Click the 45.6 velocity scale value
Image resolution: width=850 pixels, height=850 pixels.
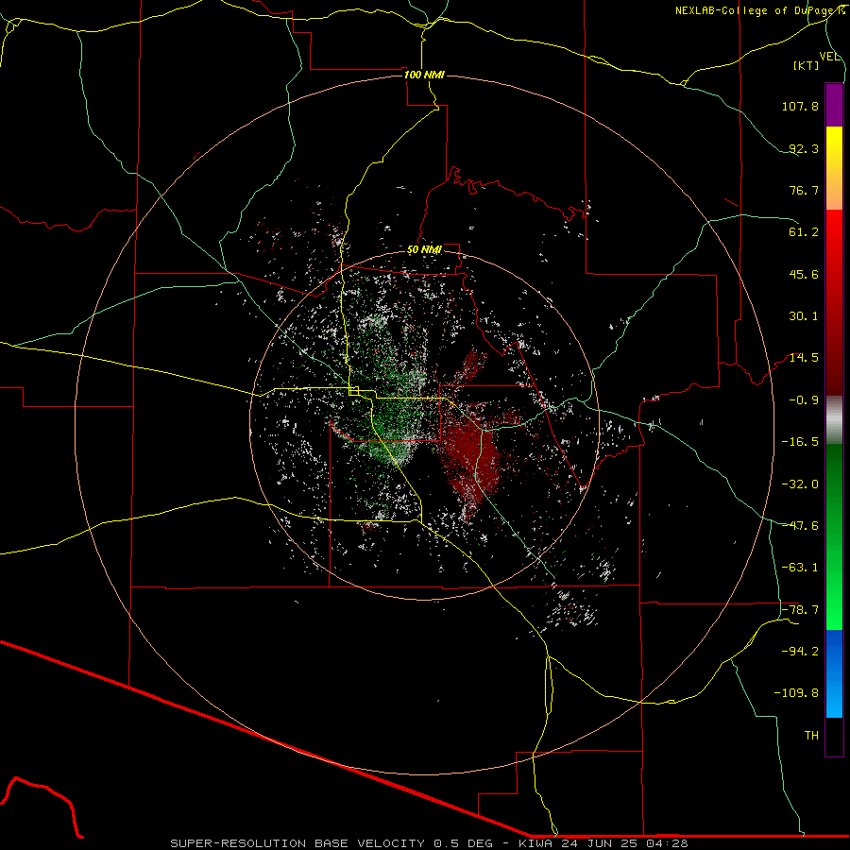804,274
